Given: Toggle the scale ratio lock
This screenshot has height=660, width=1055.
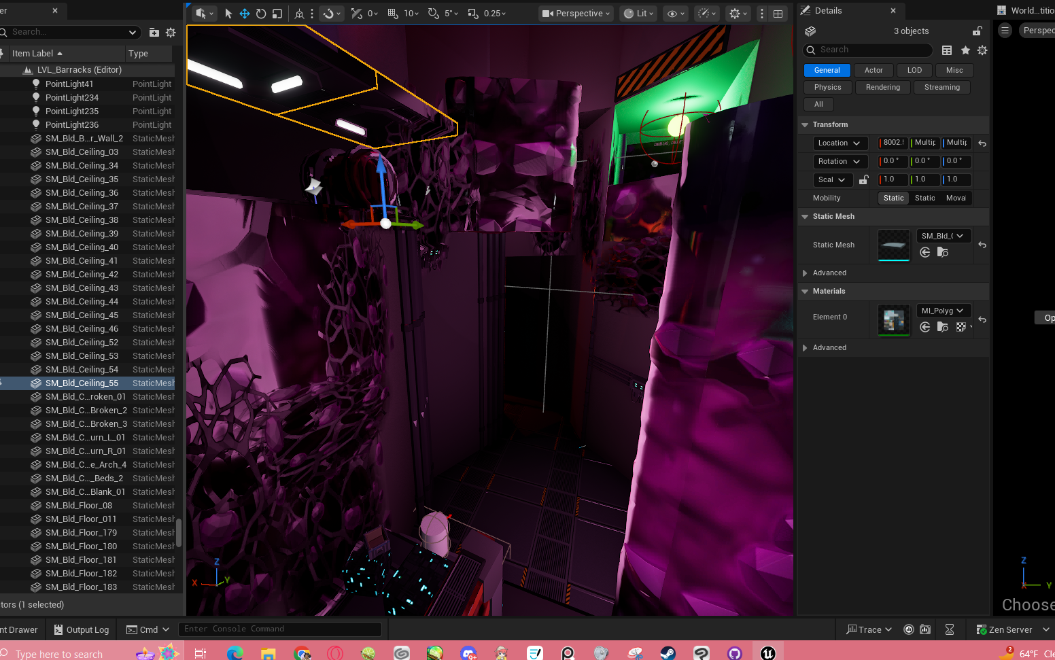Looking at the screenshot, I should click(863, 180).
